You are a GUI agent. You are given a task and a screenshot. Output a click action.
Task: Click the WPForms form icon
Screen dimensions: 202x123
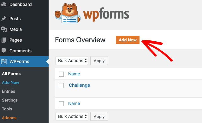(x=4, y=61)
